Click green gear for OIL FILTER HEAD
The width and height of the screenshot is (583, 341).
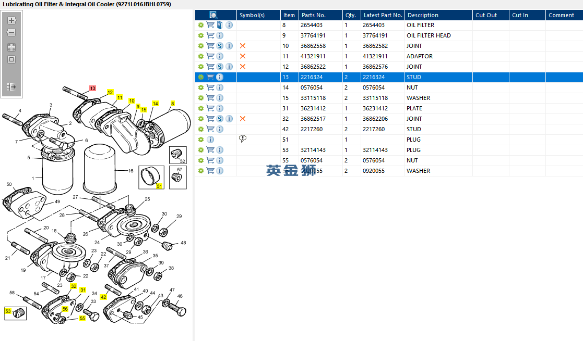(201, 35)
